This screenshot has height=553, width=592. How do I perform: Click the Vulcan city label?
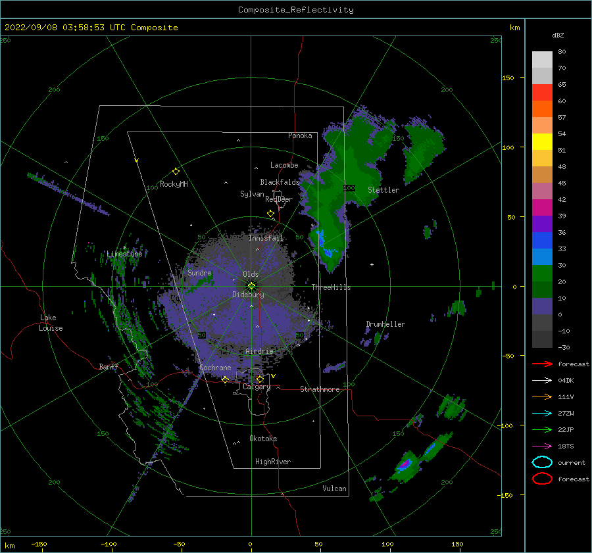[335, 489]
